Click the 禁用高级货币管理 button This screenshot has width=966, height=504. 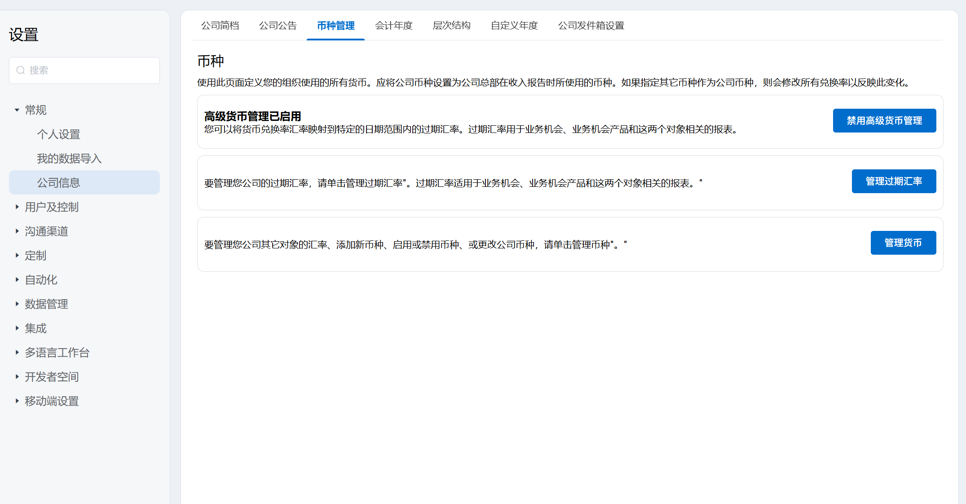tap(884, 120)
